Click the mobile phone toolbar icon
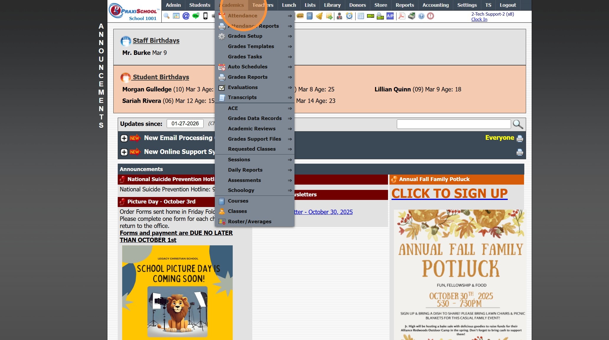Viewport: 609px width, 340px height. [x=205, y=16]
